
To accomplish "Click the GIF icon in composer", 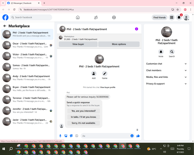I will point(77,136).
